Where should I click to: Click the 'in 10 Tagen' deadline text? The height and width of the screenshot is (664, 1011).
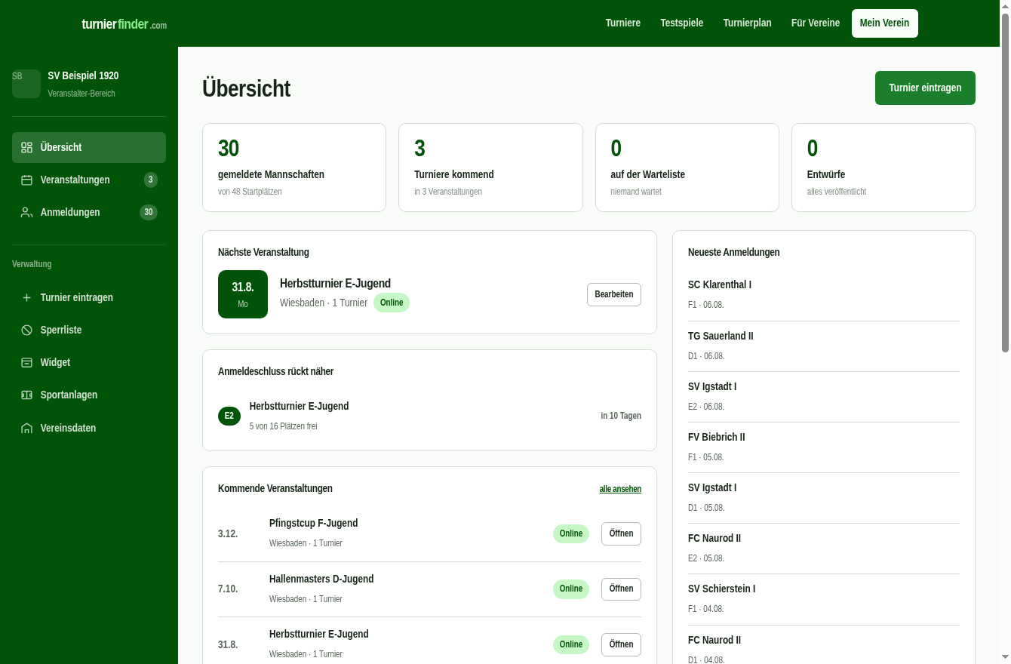coord(621,416)
